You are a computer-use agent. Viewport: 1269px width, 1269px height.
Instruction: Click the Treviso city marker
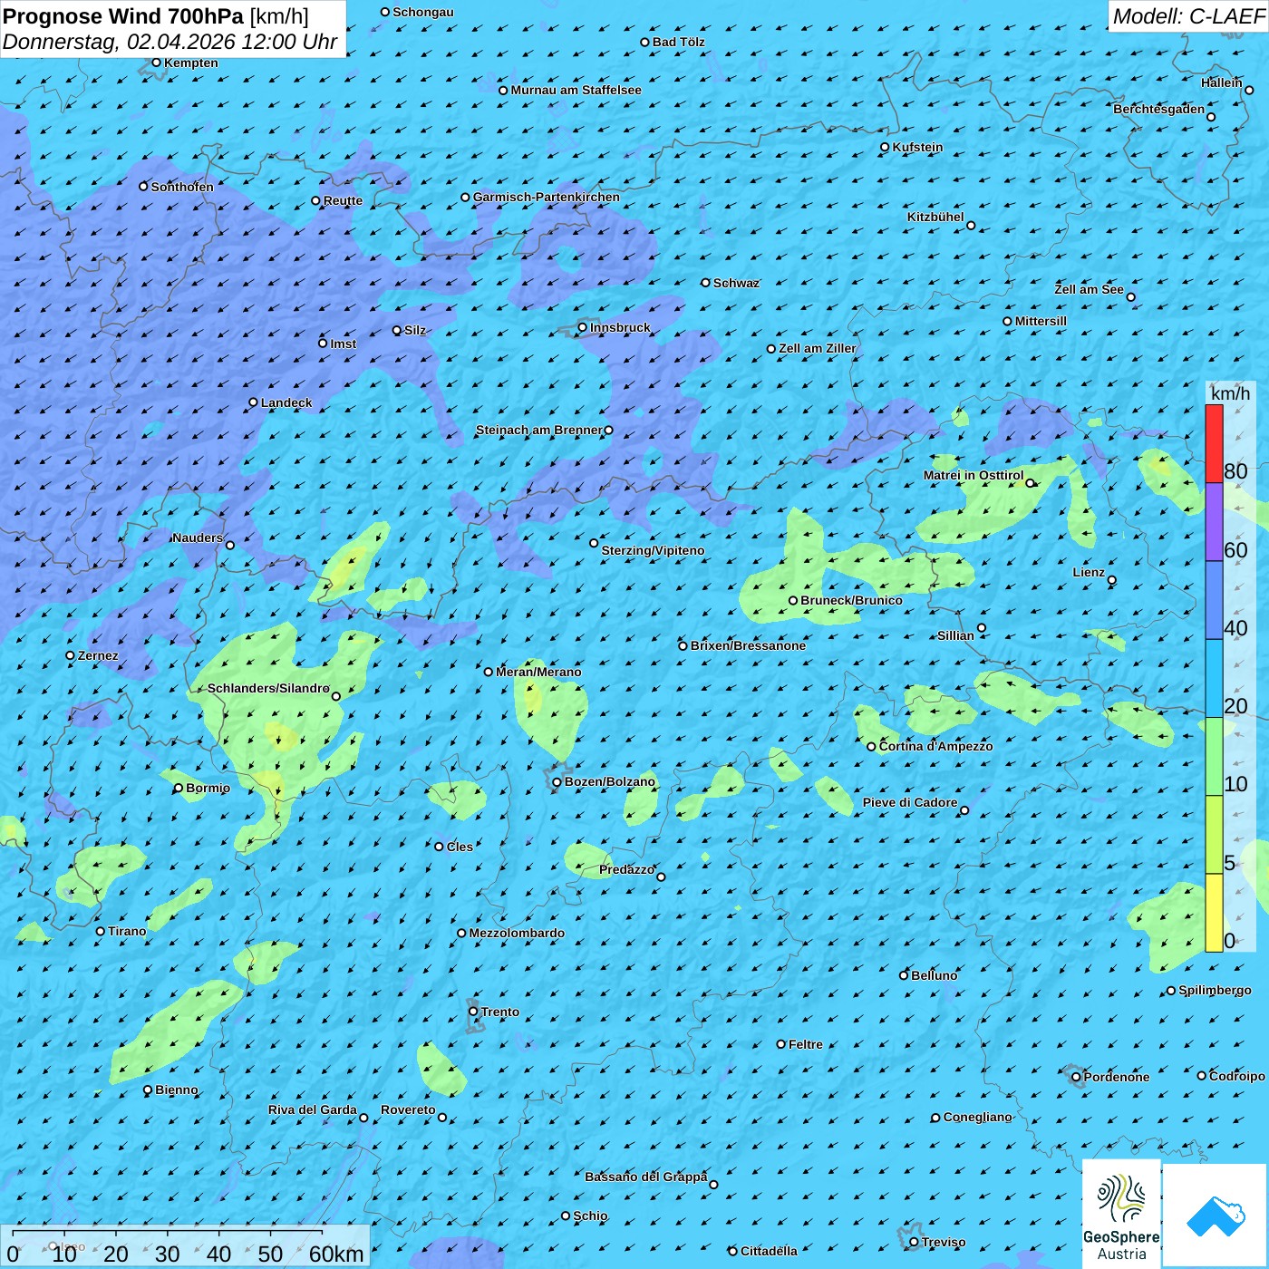[x=914, y=1242]
